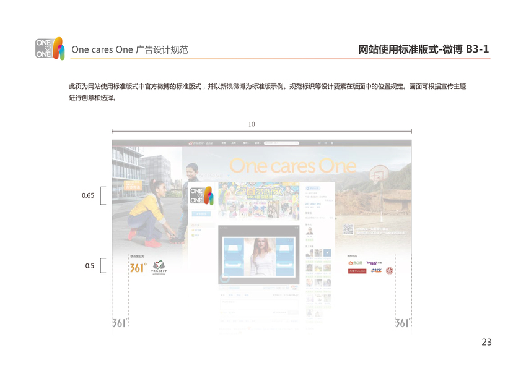Click the heart foundation logo beside 361°
526x371 pixels.
(159, 268)
